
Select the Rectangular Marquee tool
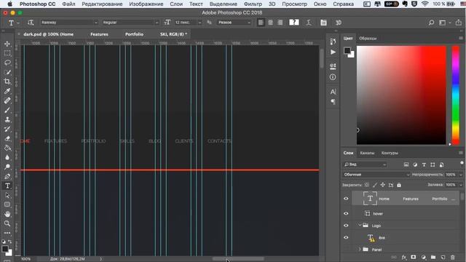[7, 53]
